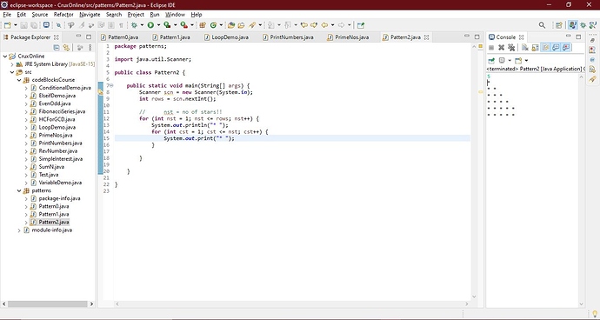Expand the JRE System Library node

pyautogui.click(x=12, y=64)
